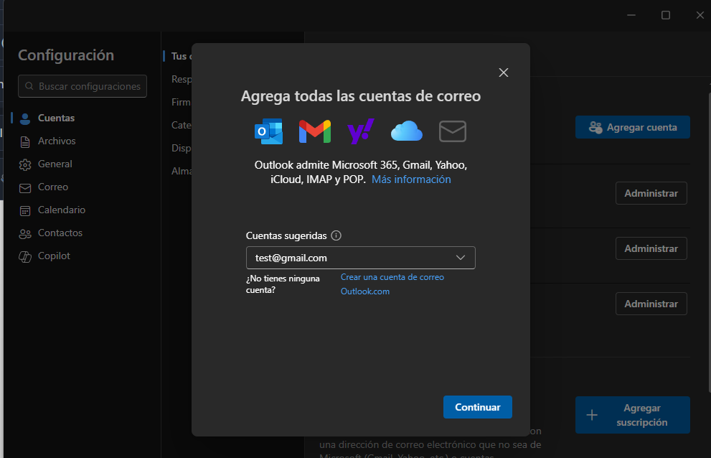Click the Copilot icon in sidebar

click(x=25, y=257)
